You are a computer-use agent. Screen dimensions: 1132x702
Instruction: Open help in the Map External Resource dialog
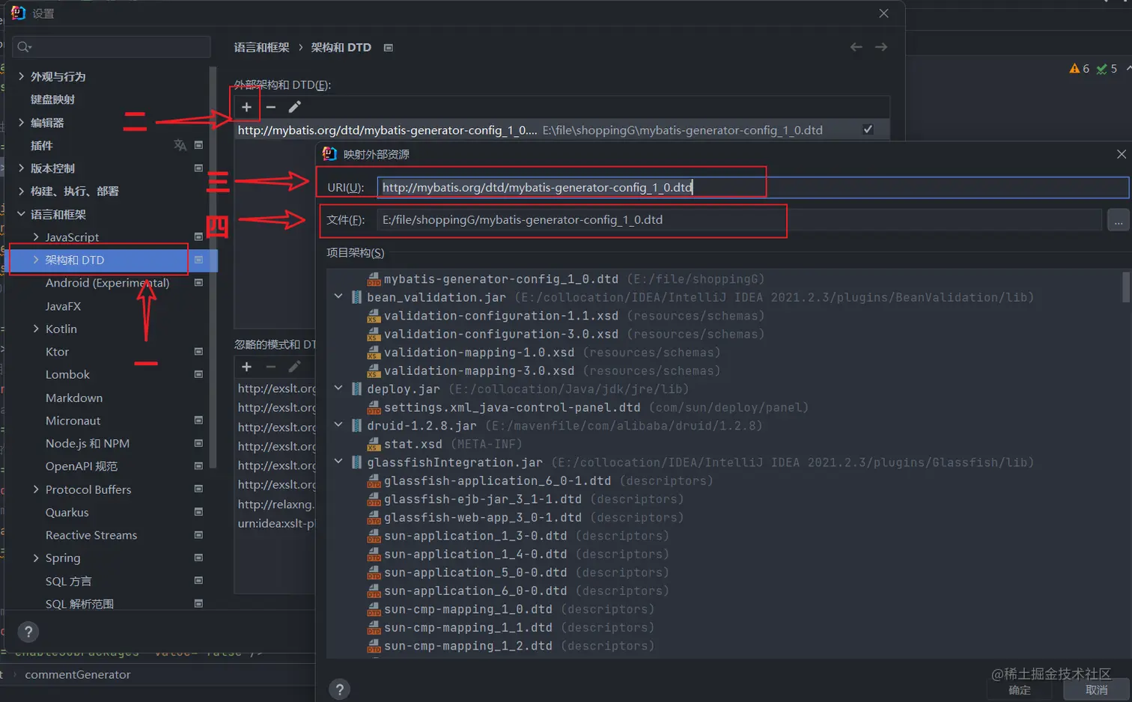[x=340, y=689]
